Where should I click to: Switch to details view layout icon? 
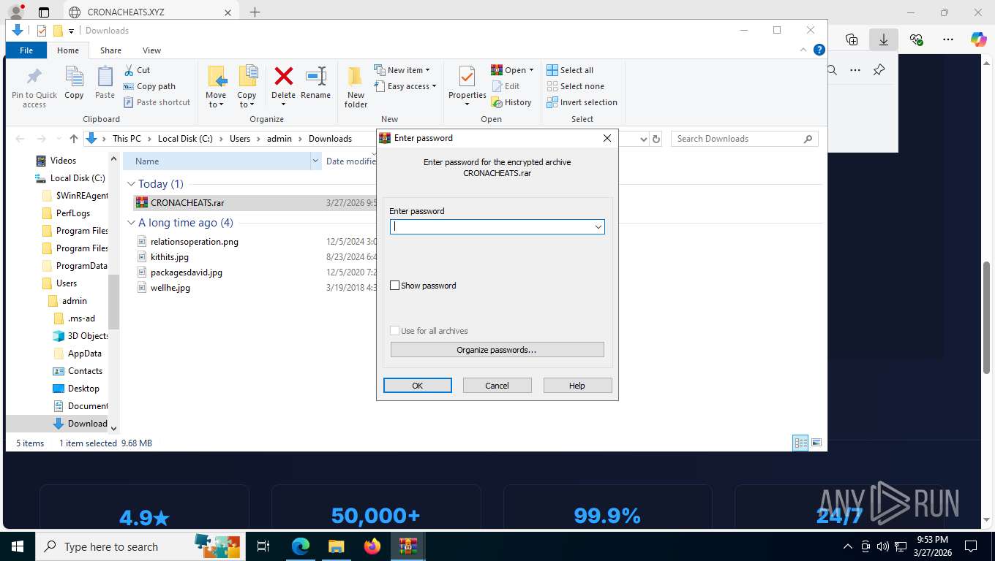coord(800,443)
